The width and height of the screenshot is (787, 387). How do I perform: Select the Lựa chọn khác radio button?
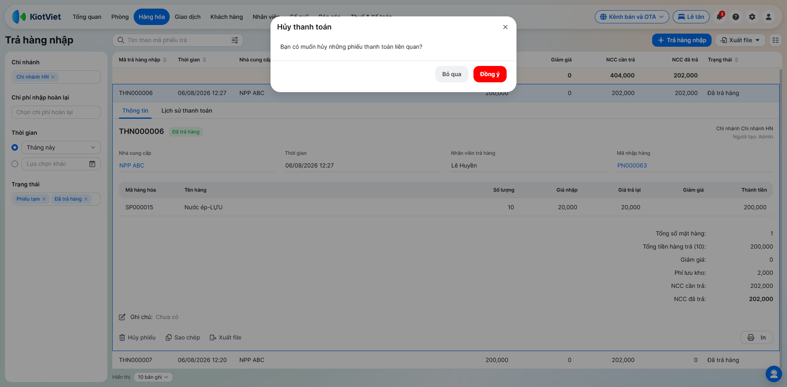15,164
